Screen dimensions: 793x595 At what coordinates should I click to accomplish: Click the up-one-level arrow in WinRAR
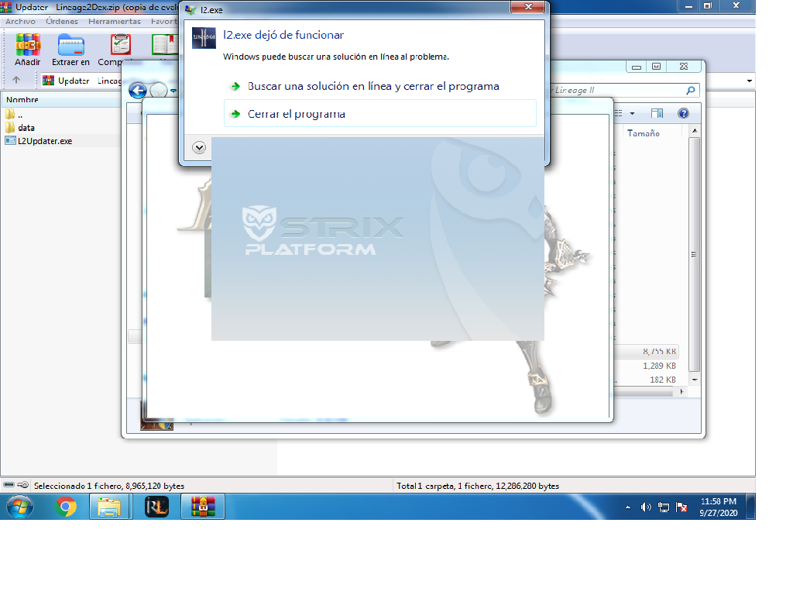click(16, 81)
